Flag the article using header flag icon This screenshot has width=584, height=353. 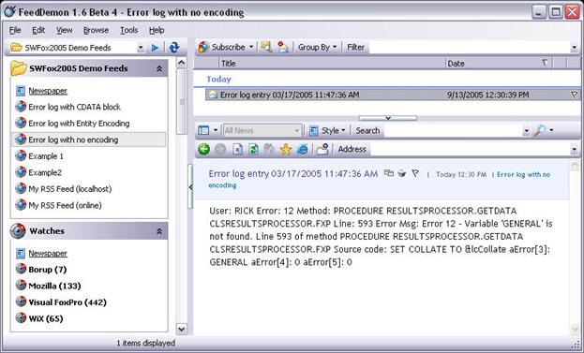(415, 173)
